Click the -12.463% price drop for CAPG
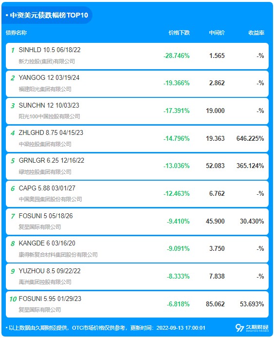This screenshot has width=274, height=338. tap(176, 193)
